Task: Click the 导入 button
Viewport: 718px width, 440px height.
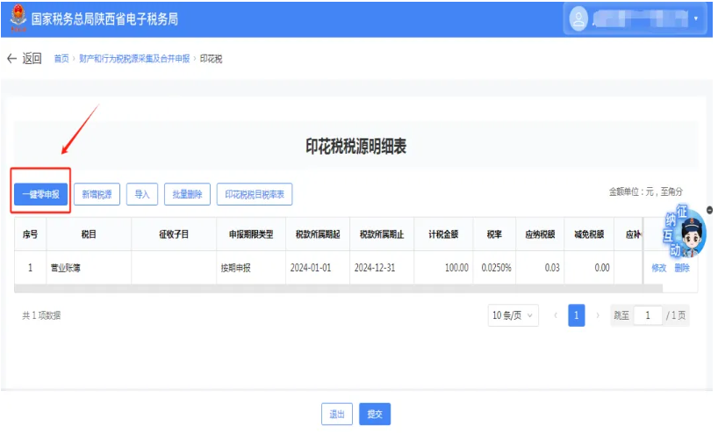Action: click(142, 195)
